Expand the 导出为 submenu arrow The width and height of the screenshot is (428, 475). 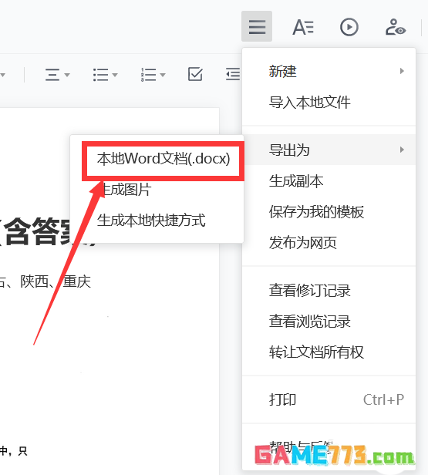point(402,150)
